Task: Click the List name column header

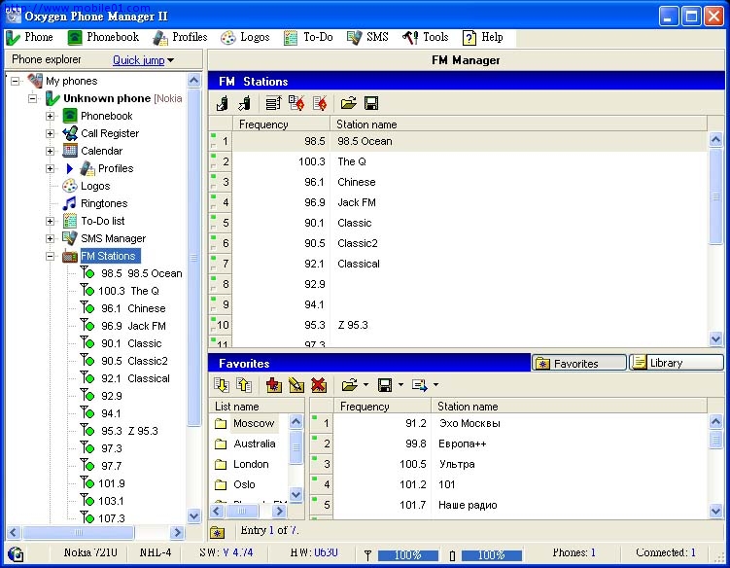Action: 257,407
